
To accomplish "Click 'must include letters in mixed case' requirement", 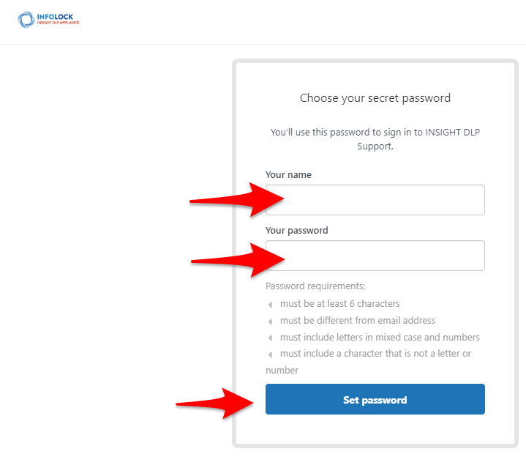I will tap(380, 337).
